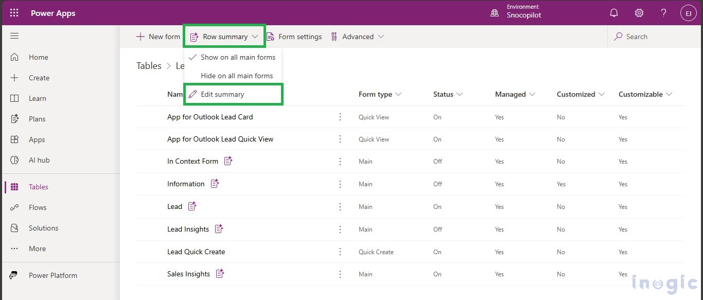Open the Row summary dropdown
Screen dimensions: 703x300
224,37
